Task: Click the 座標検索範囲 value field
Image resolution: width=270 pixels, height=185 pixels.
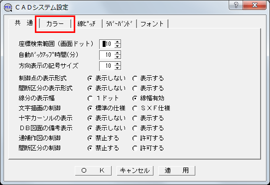Action: [x=107, y=44]
